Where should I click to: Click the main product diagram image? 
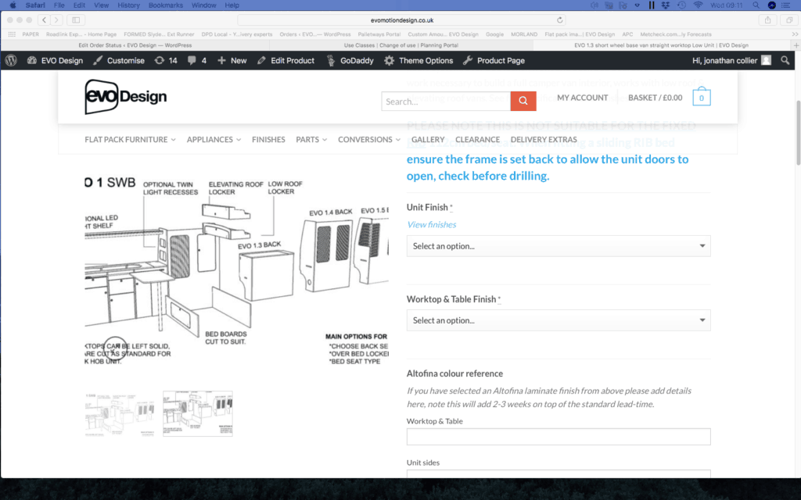236,270
